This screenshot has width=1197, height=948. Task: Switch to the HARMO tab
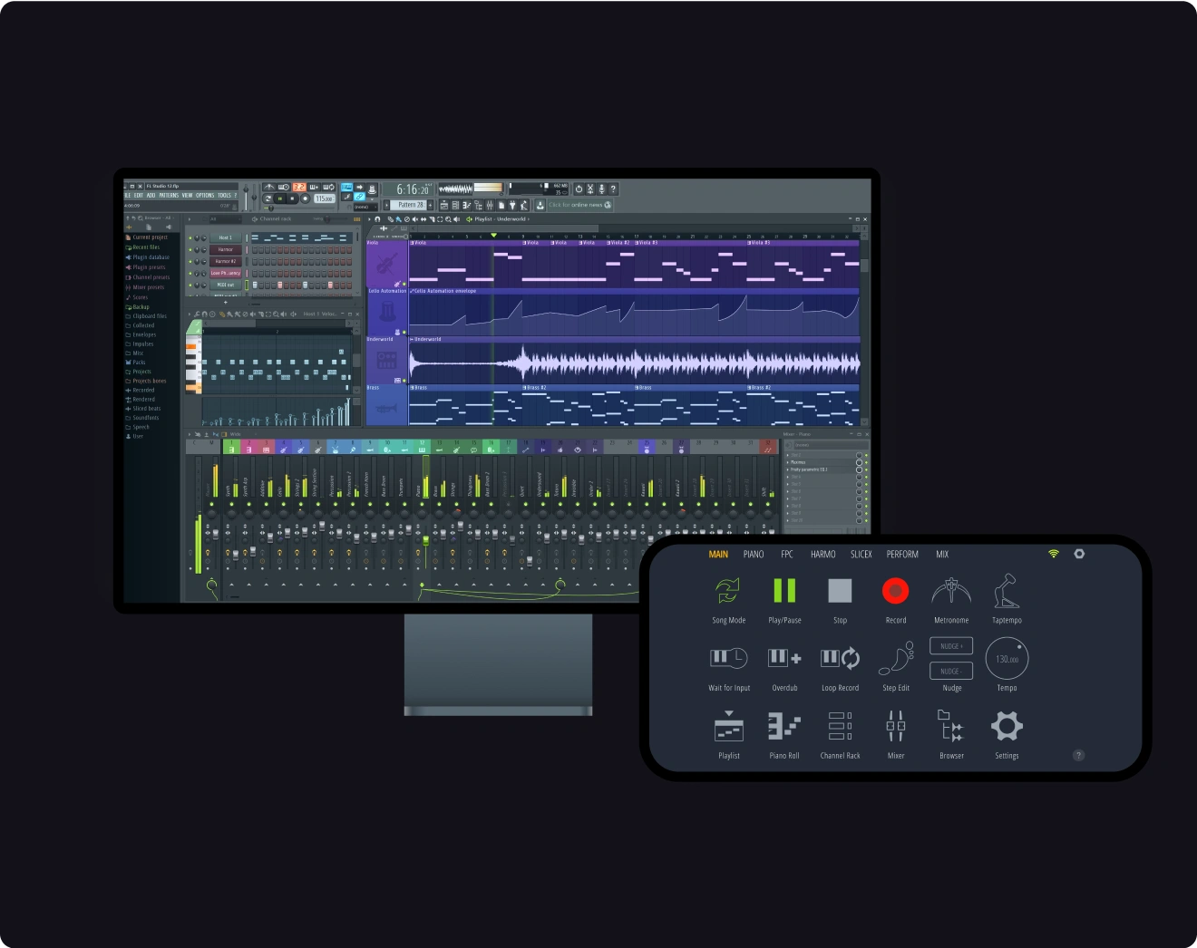coord(823,555)
